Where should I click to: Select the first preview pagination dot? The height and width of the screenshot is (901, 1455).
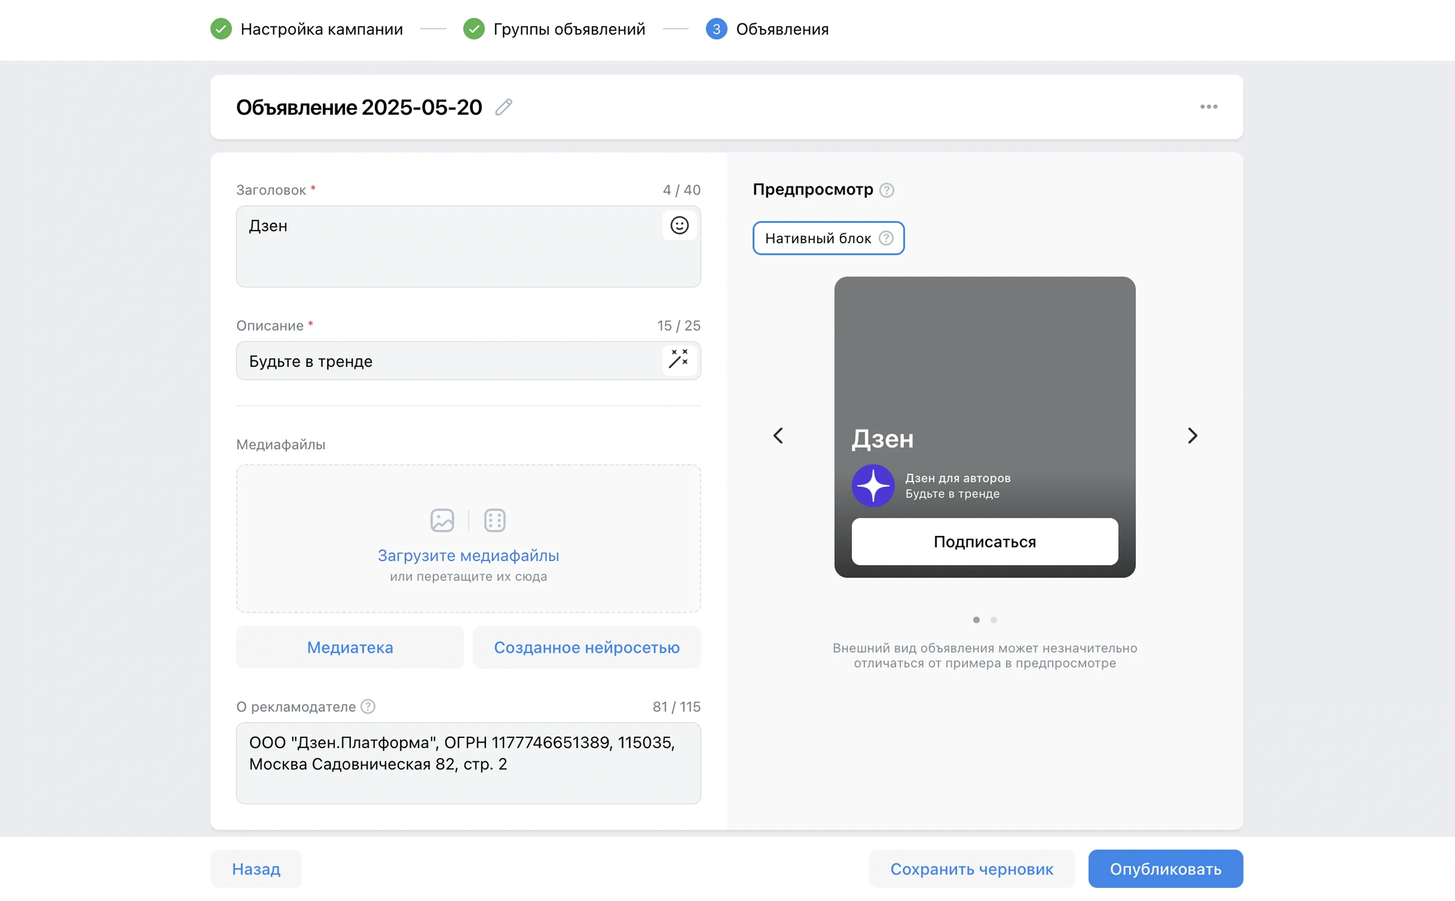976,620
